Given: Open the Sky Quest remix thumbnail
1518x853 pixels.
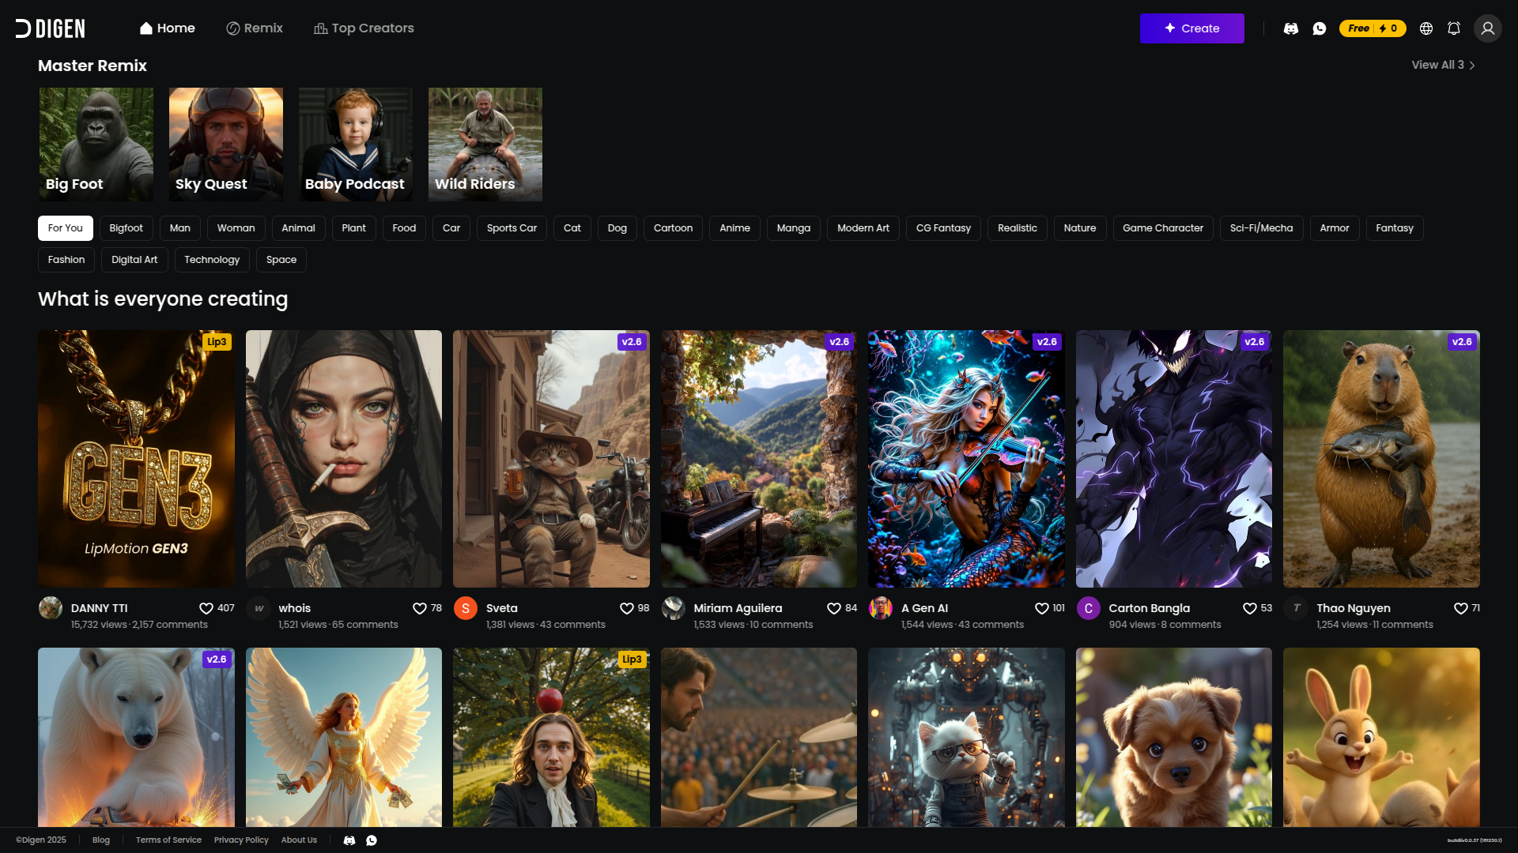Looking at the screenshot, I should point(226,144).
